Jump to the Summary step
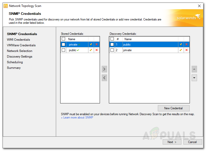This screenshot has height=151, width=206. coord(14,68)
